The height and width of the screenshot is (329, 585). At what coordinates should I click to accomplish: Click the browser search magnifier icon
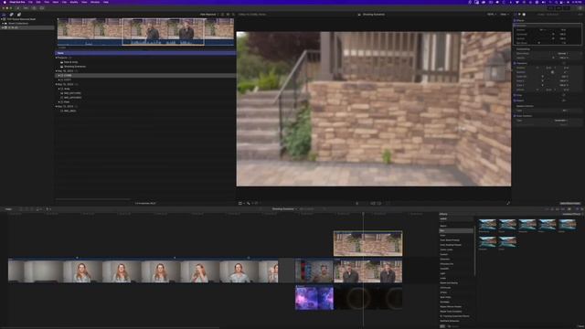pyautogui.click(x=234, y=15)
